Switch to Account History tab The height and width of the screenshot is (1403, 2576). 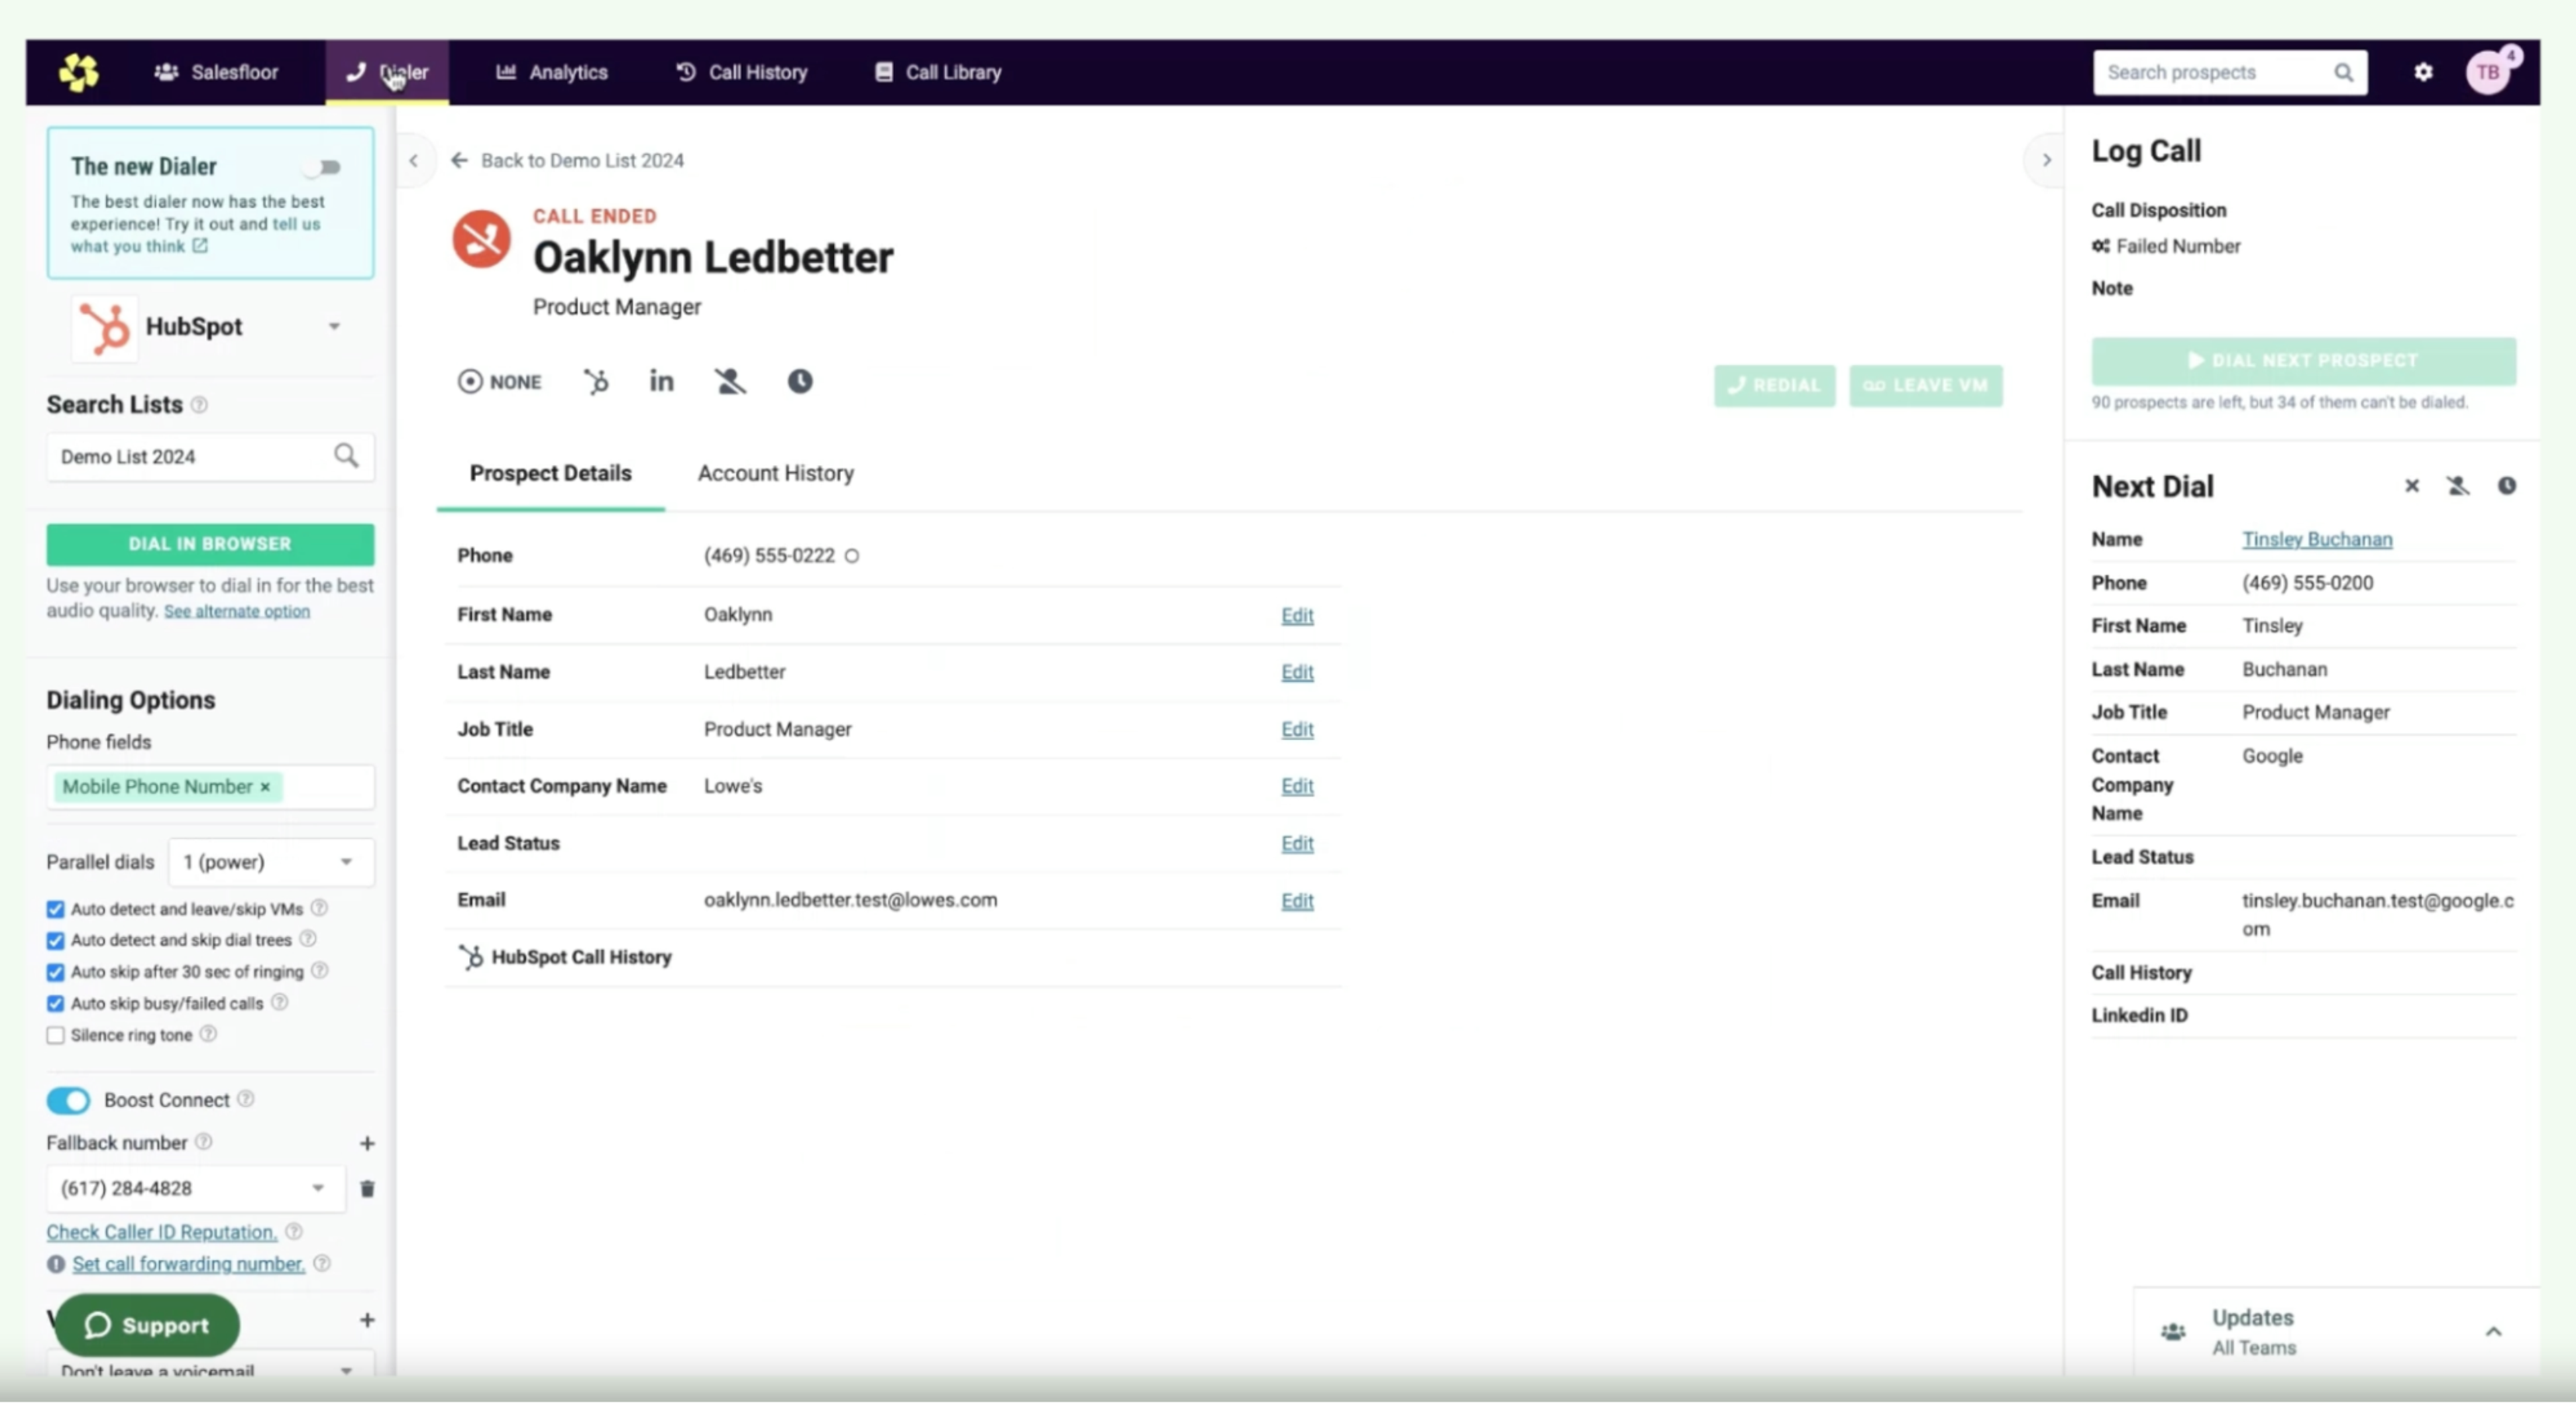[775, 474]
